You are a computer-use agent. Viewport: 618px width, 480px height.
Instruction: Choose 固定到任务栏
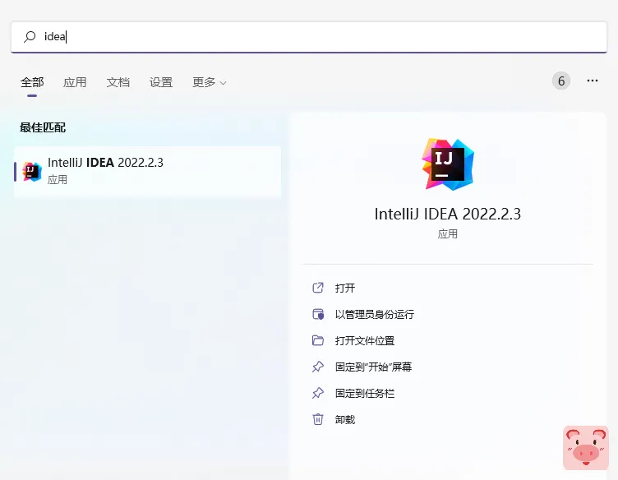click(x=365, y=394)
